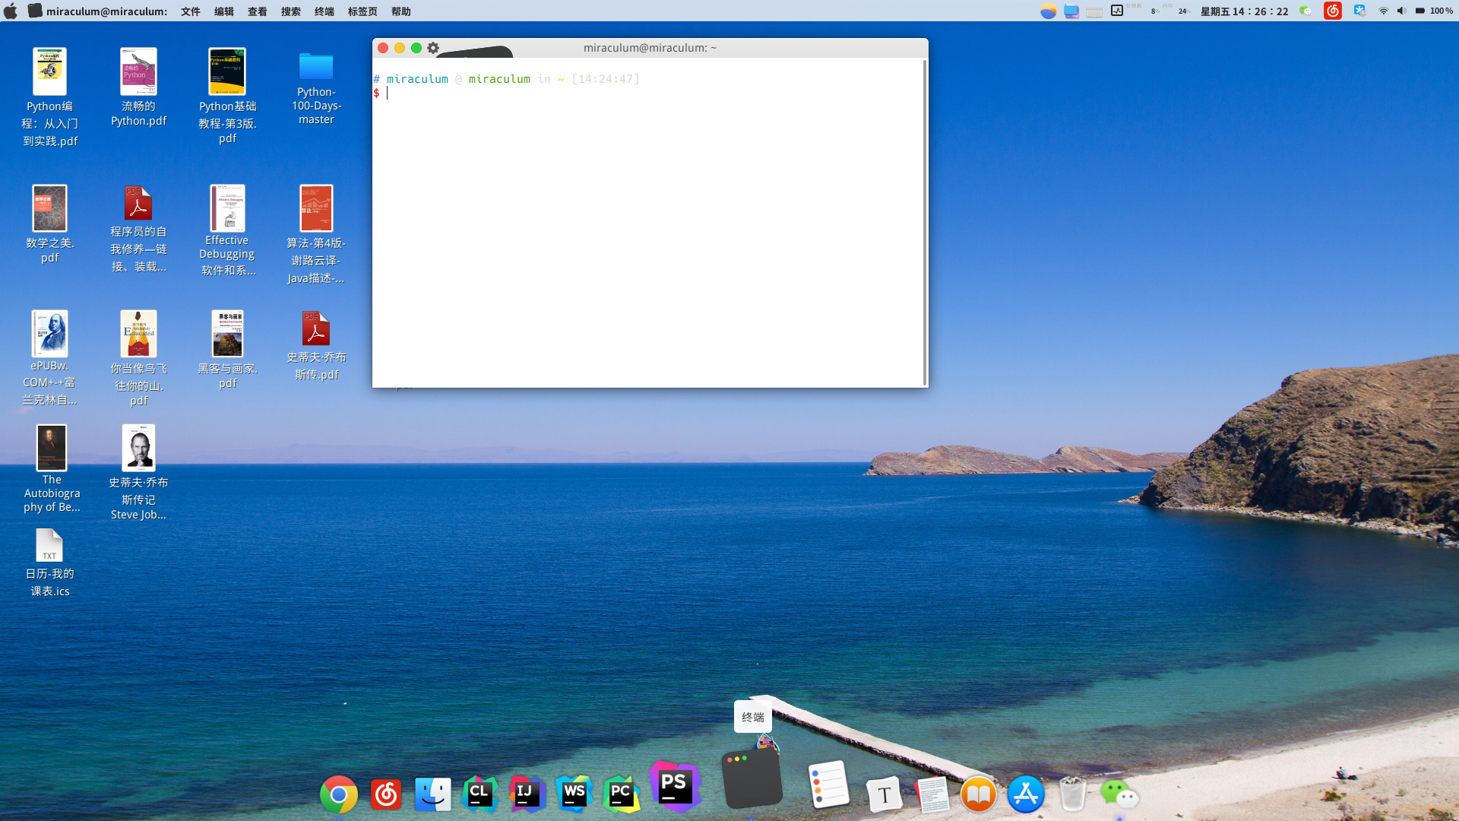The height and width of the screenshot is (821, 1459).
Task: Open WeChat in the dock
Action: point(1119,794)
